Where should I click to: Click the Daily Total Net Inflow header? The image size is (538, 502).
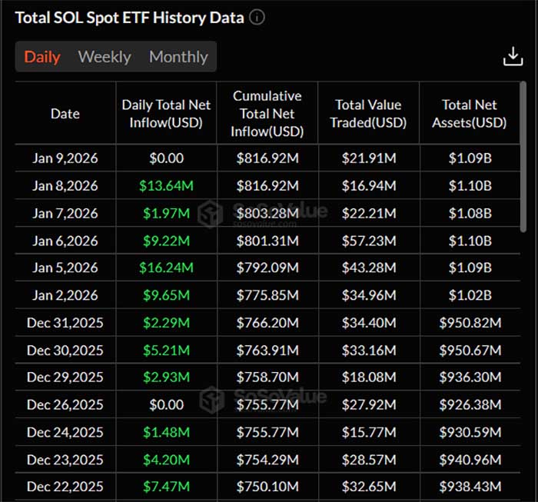pos(166,114)
